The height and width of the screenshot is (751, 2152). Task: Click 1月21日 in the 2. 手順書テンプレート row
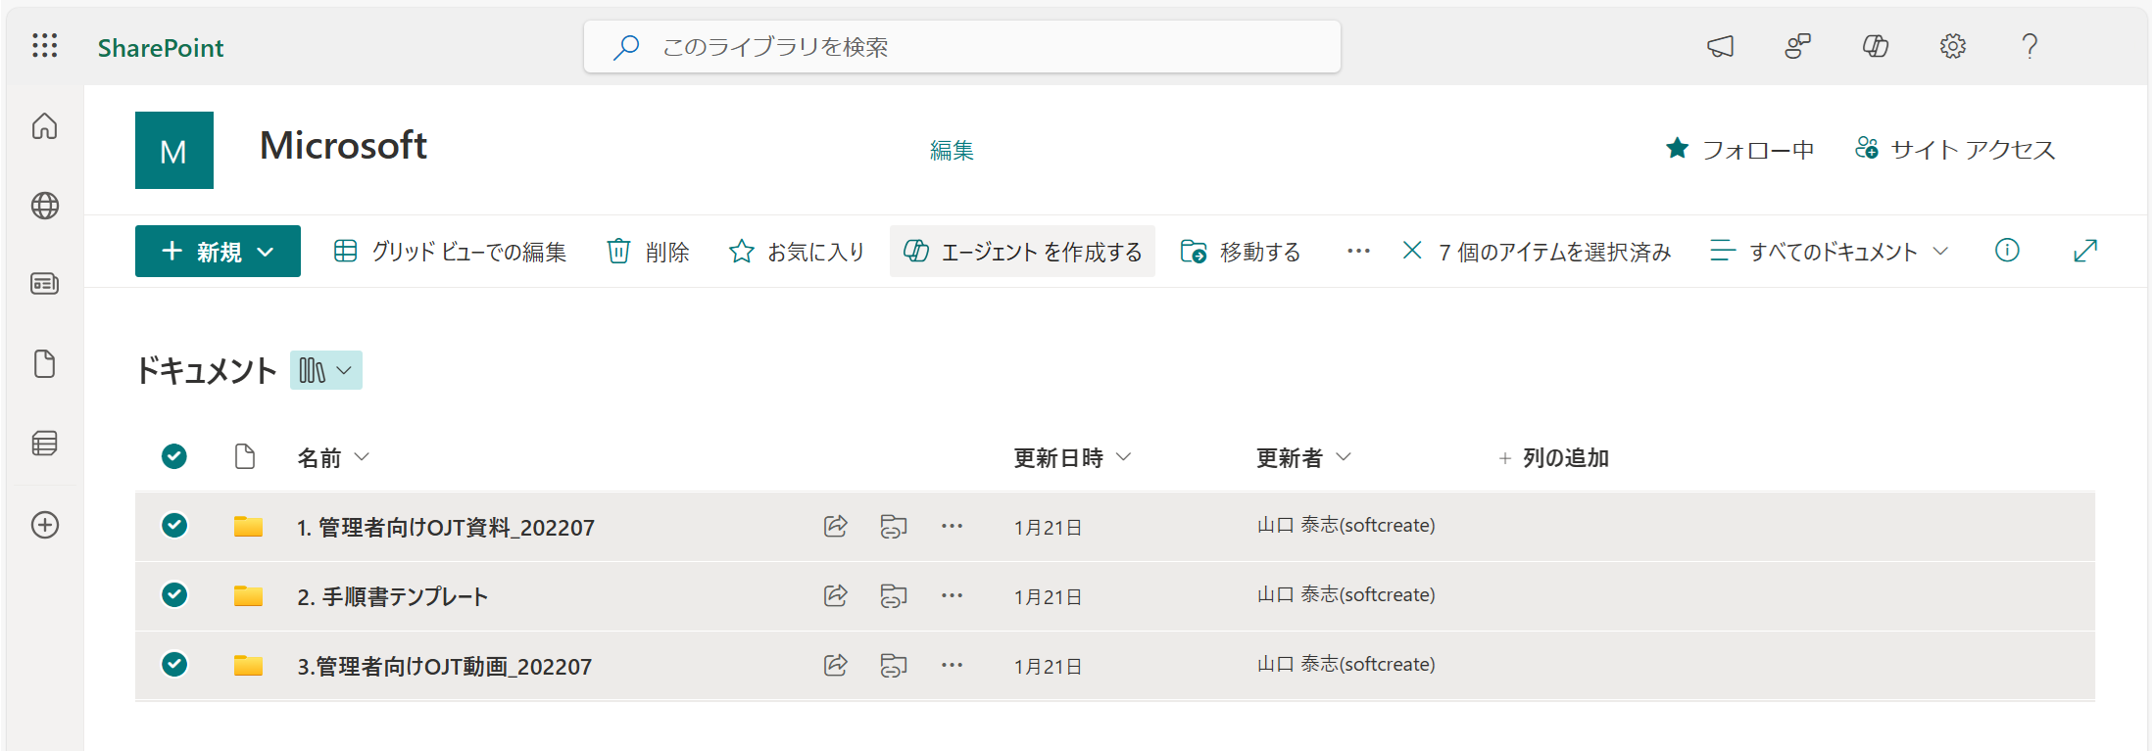pos(1048,597)
